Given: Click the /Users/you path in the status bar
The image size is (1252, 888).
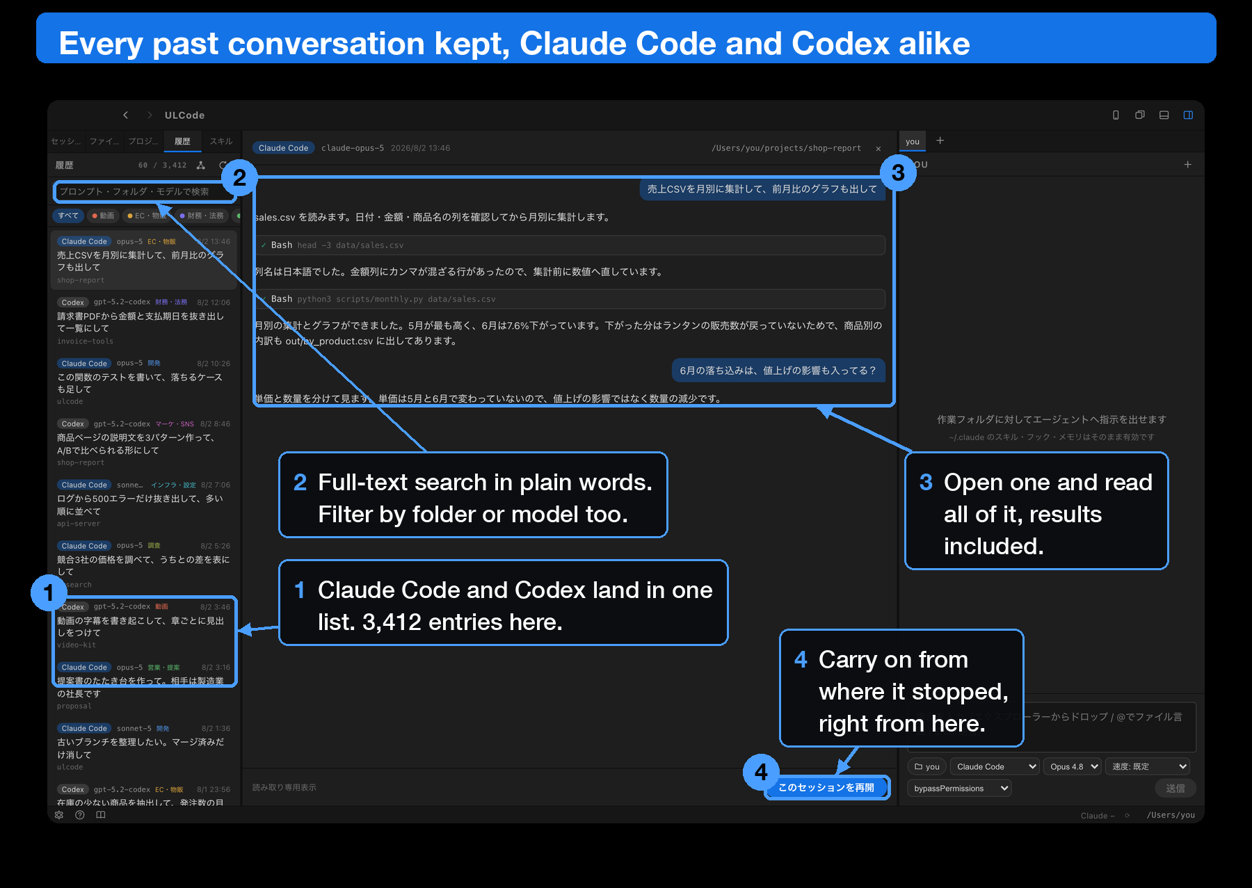Looking at the screenshot, I should [x=1171, y=816].
